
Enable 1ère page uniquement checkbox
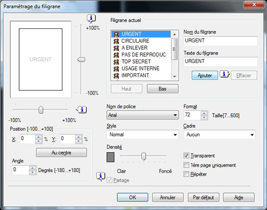186,165
